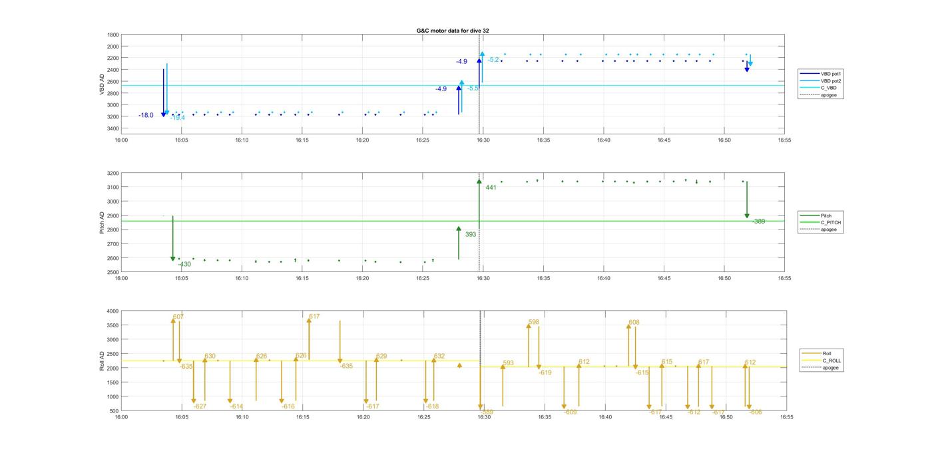The image size is (932, 461).
Task: Click the '598' roll data label
Action: 534,322
